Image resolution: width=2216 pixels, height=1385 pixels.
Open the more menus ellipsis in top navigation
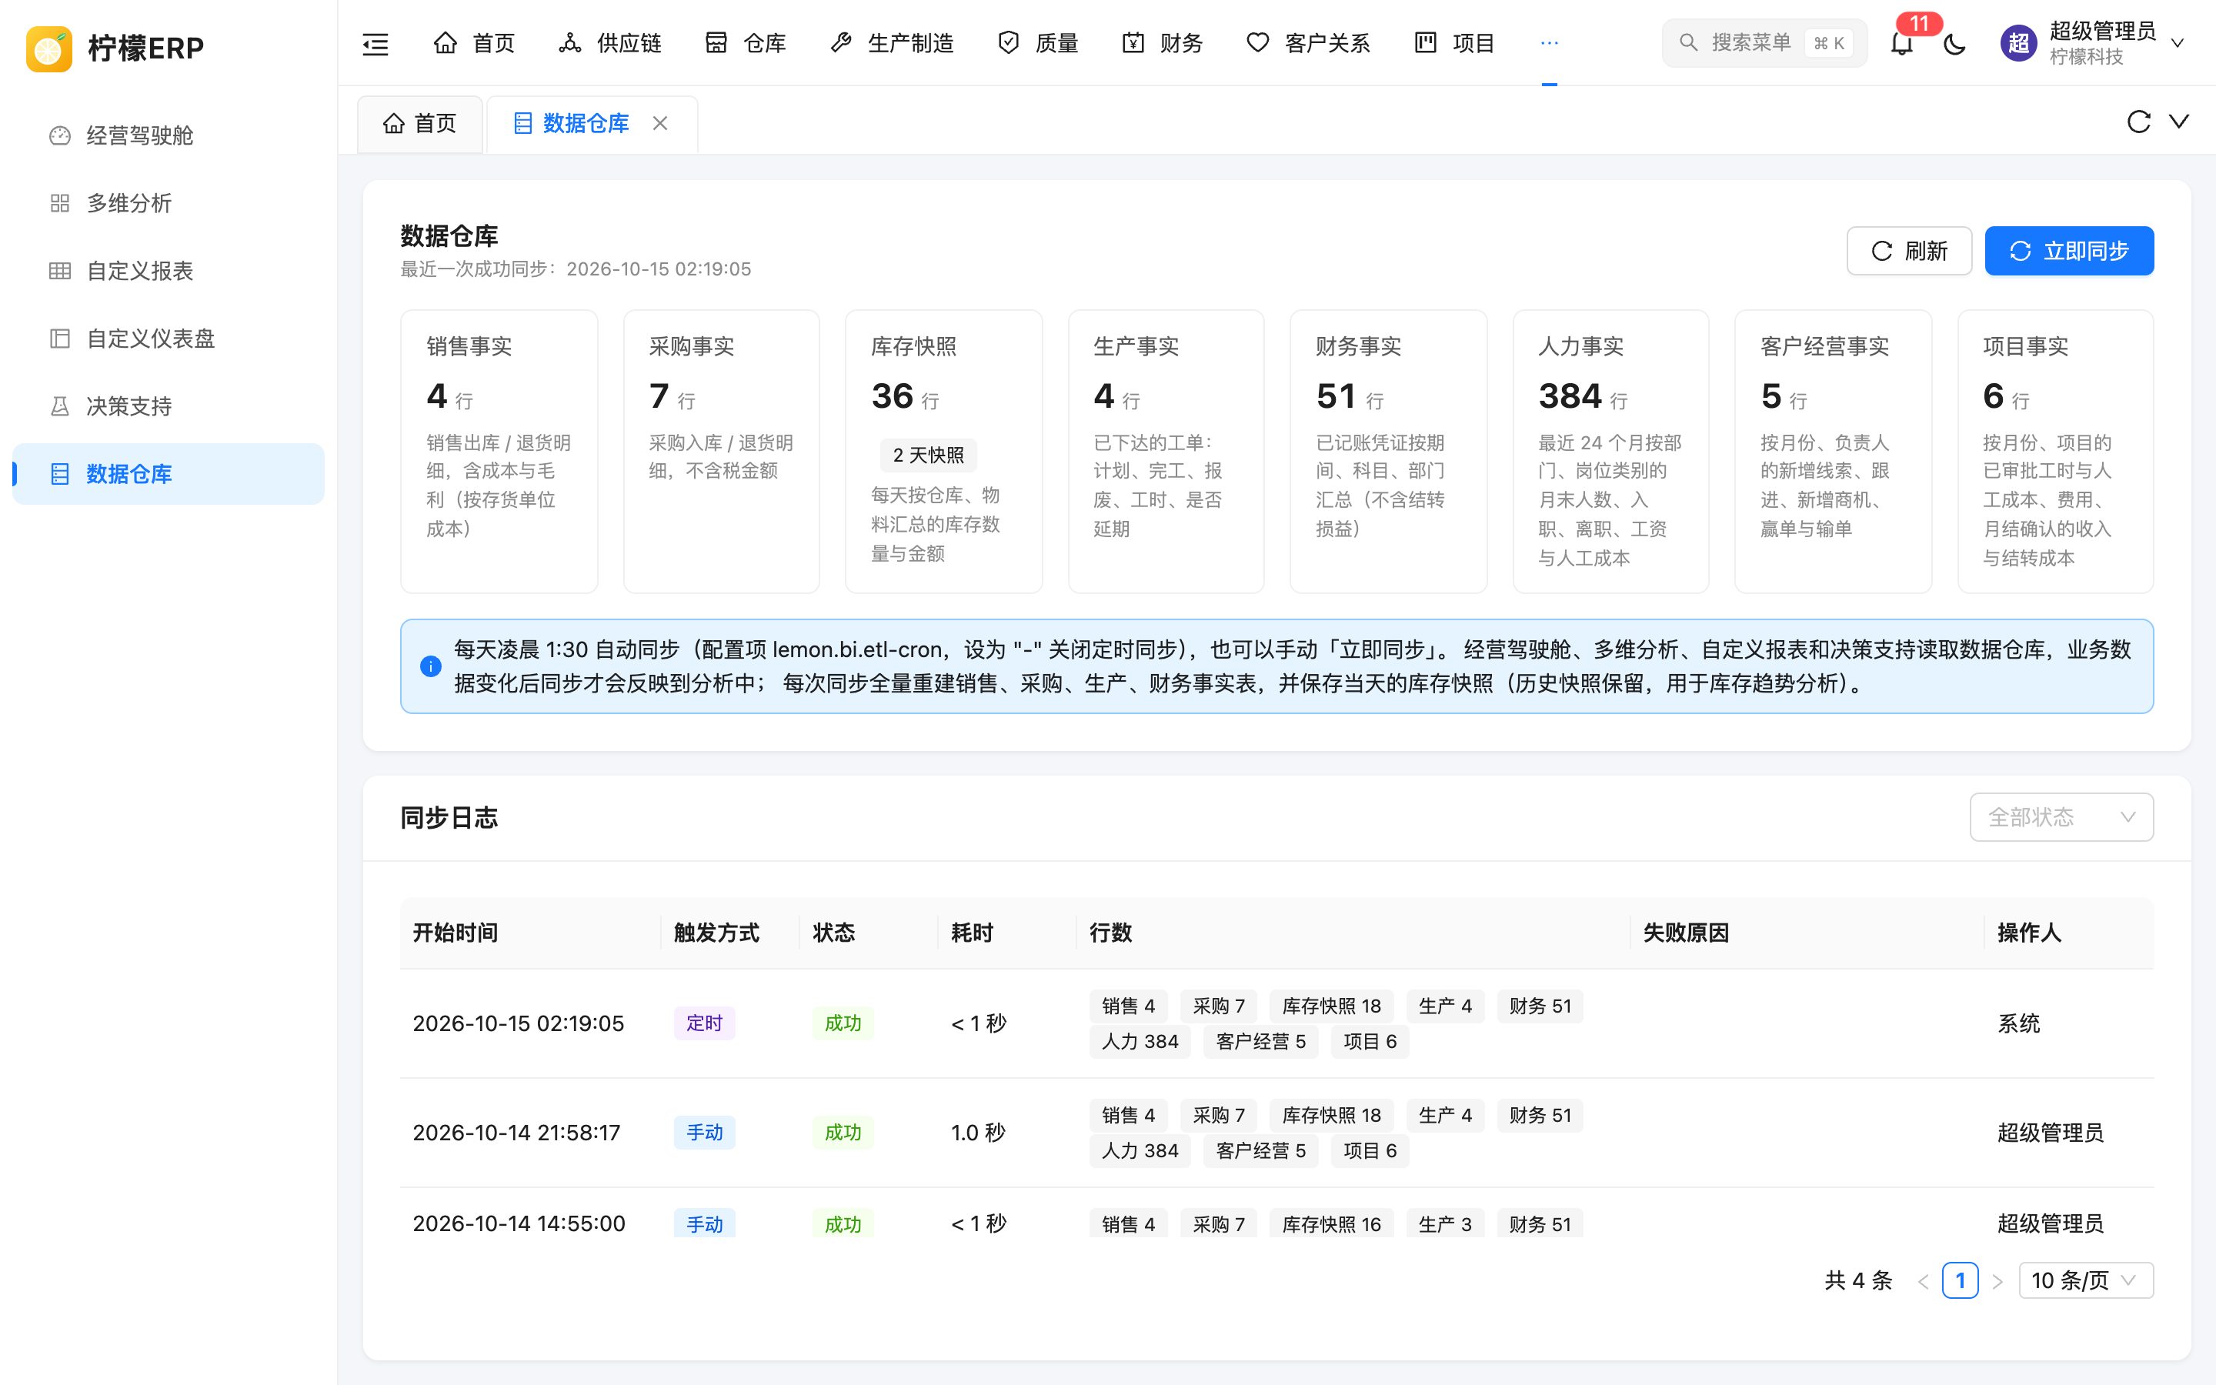1548,43
